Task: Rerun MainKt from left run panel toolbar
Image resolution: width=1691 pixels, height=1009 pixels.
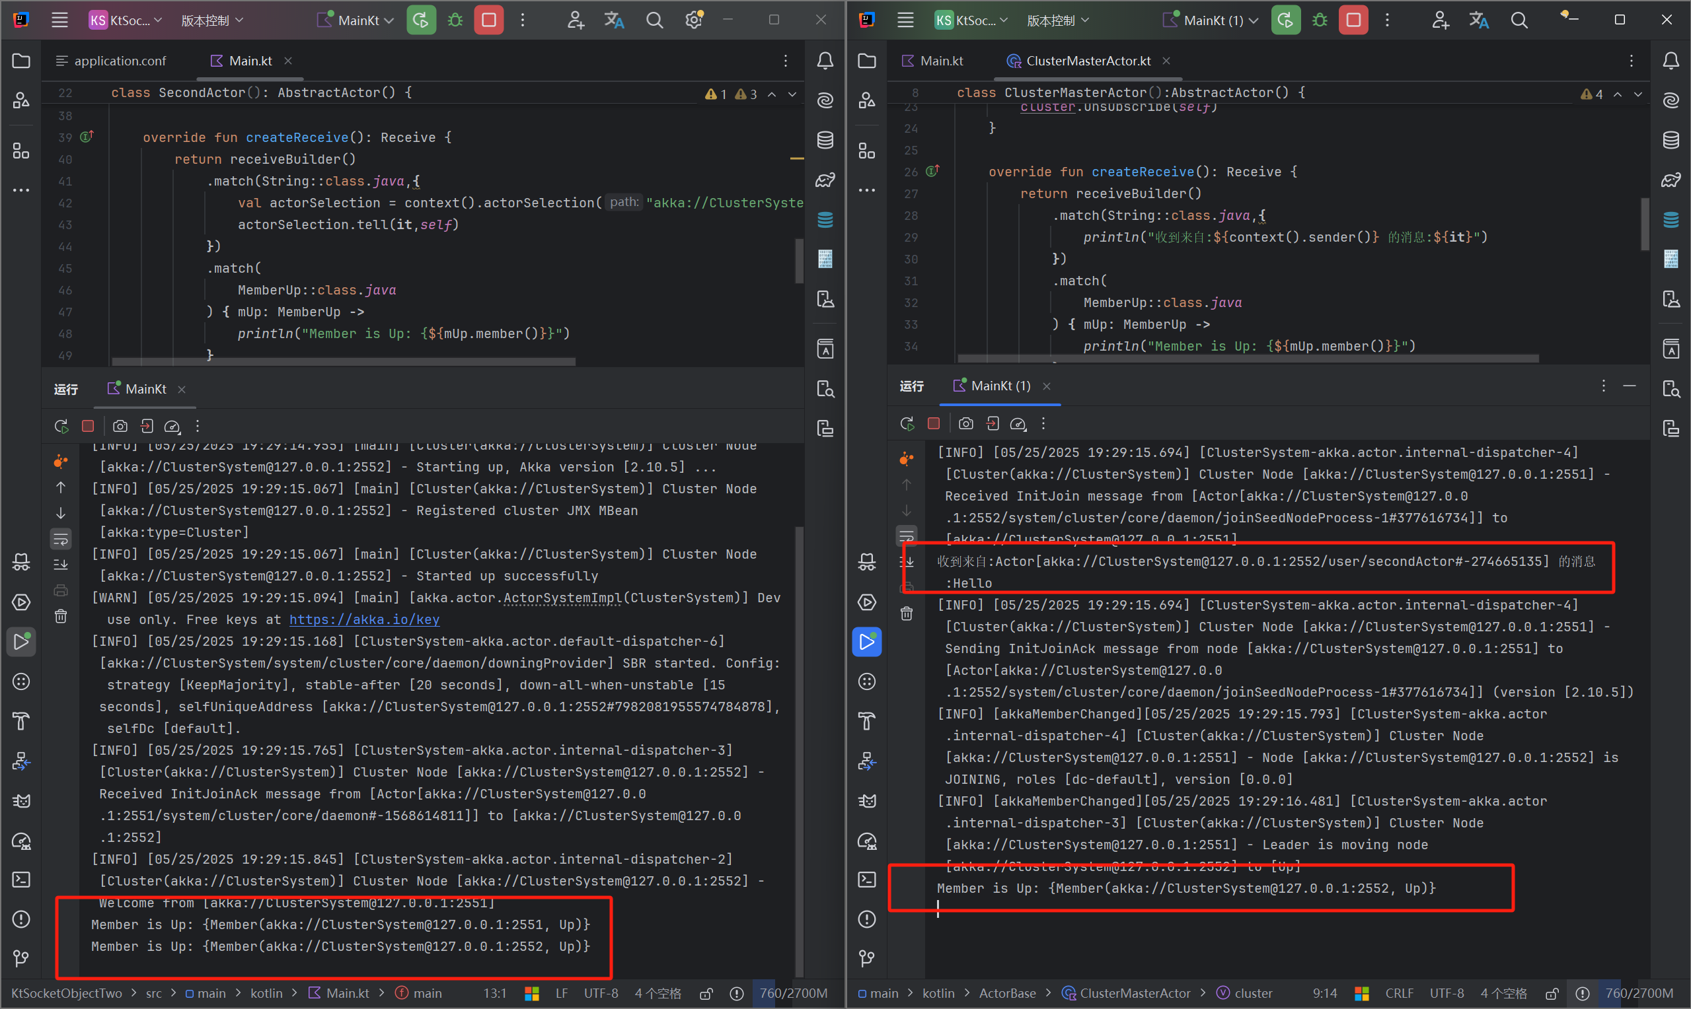Action: coord(61,427)
